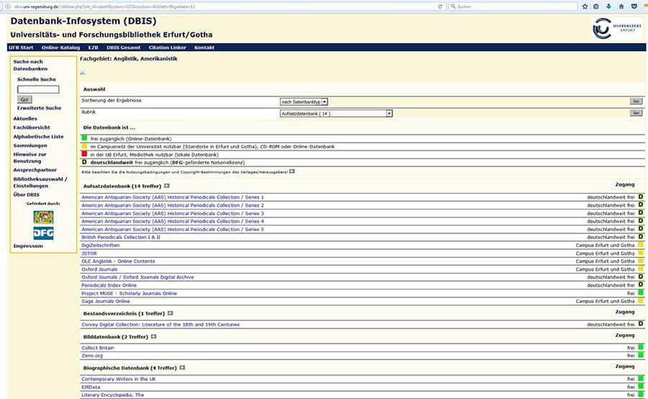Click the yellow access square in Sage Journals Online row
Image resolution: width=648 pixels, height=399 pixels.
click(641, 301)
